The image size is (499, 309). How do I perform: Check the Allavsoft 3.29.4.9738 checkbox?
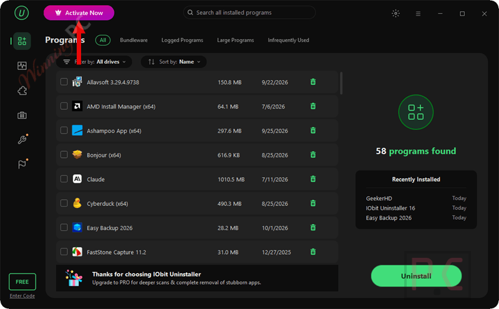[64, 82]
